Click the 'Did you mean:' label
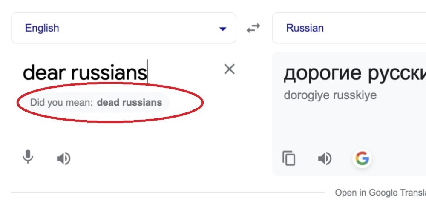 tap(62, 102)
